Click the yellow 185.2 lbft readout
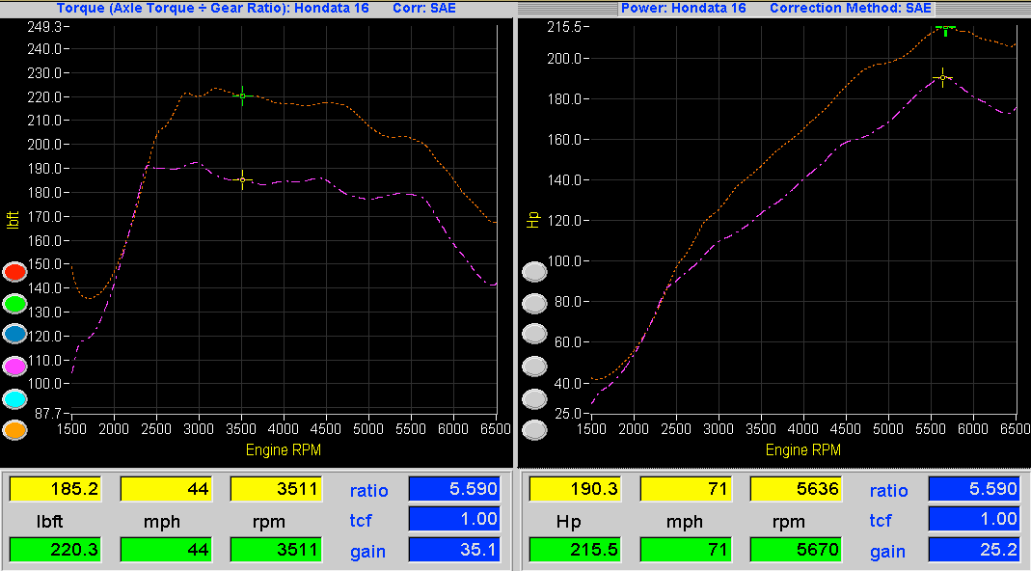 [x=55, y=489]
